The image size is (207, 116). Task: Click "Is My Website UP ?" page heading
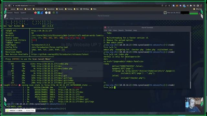pos(81,44)
